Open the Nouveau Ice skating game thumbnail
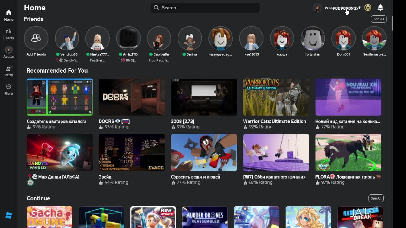This screenshot has height=228, width=406. point(348,97)
